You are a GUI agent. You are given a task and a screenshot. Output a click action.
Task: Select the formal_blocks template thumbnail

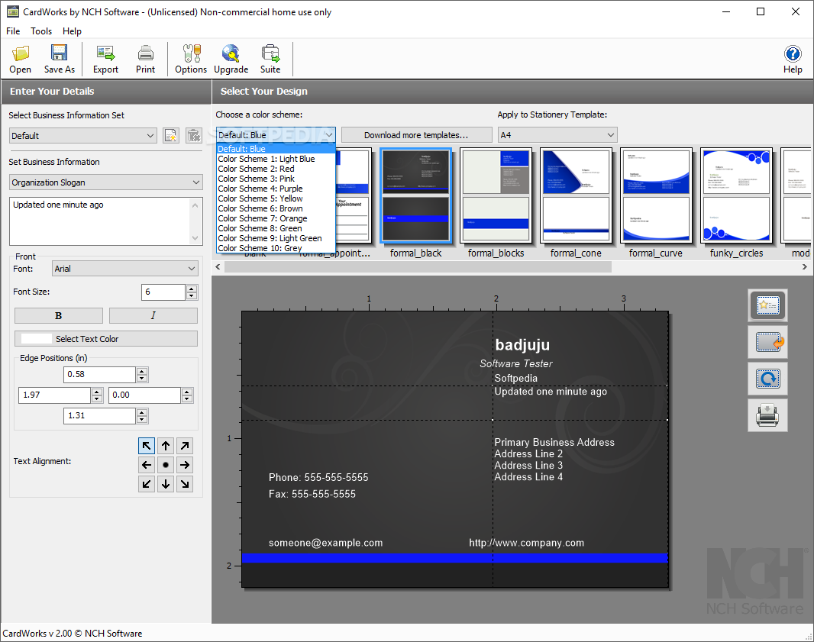tap(496, 195)
